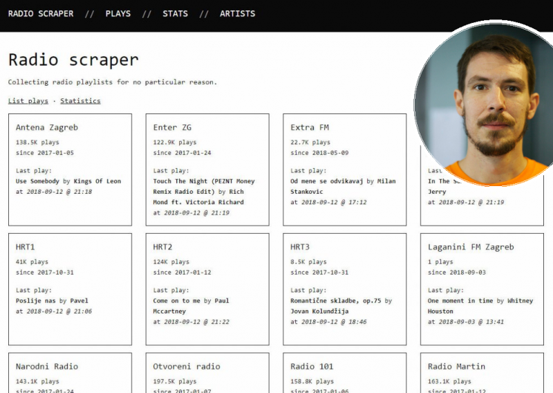The image size is (553, 393).
Task: Open the STATS menu item
Action: (175, 14)
